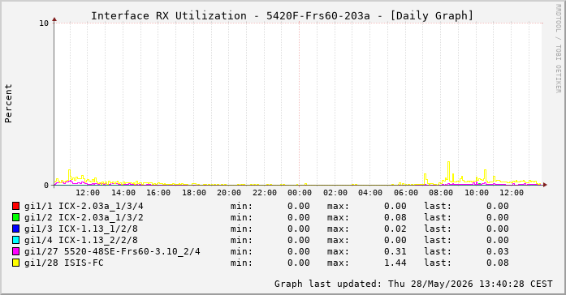Click the blue gi1/3 legend swatch
This screenshot has height=295, width=566.
coord(15,229)
